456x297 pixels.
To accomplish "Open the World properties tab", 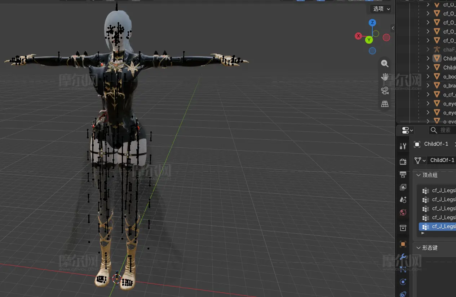I will pyautogui.click(x=403, y=212).
